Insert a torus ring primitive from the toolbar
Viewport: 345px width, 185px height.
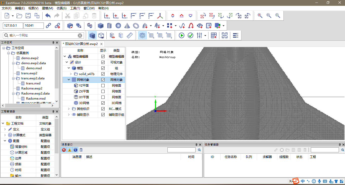click(x=136, y=26)
